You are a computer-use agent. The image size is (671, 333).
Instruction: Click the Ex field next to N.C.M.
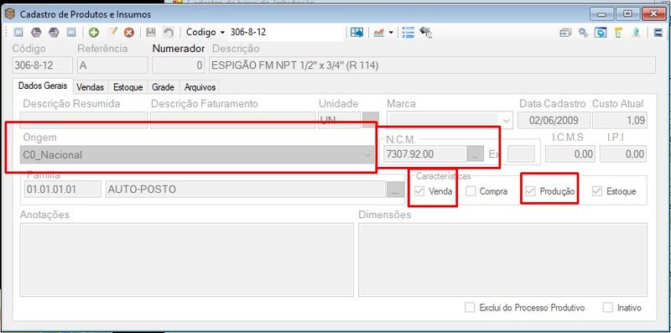(x=521, y=154)
